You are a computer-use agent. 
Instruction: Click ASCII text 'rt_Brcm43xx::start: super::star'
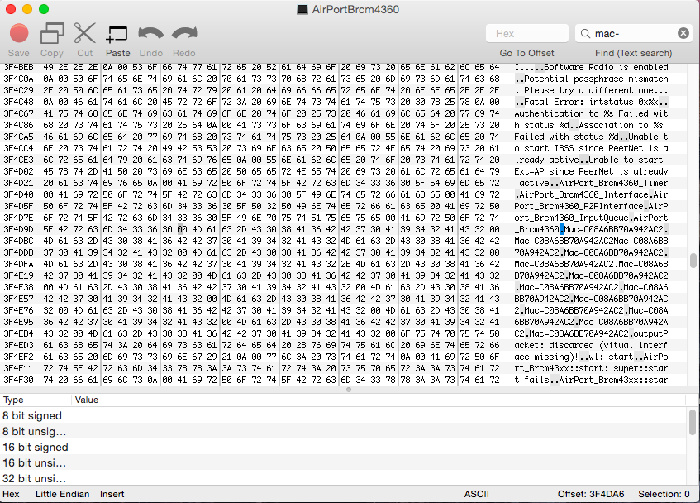coord(591,368)
